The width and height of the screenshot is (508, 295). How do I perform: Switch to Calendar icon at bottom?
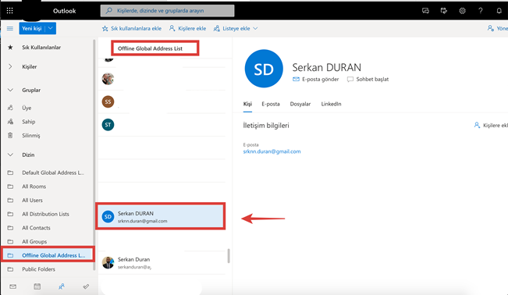(37, 286)
